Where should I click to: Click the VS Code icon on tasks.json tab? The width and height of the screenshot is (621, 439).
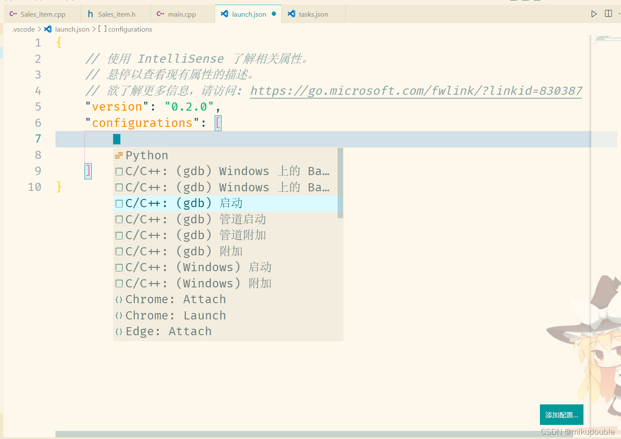pos(292,14)
